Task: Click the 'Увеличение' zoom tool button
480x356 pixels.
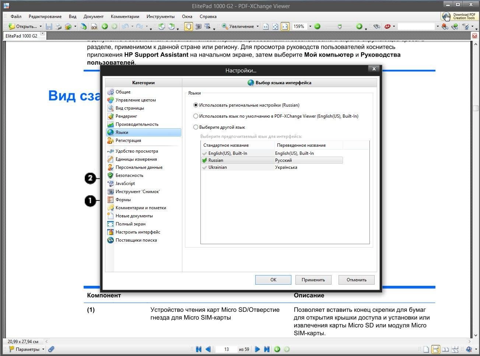Action: [238, 26]
